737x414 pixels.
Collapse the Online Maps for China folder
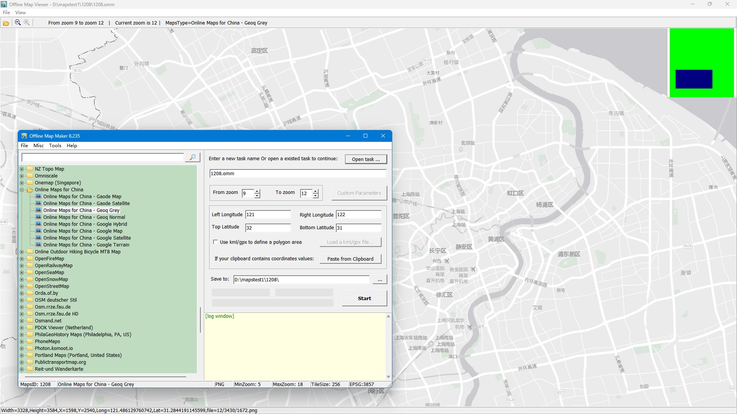[22, 190]
